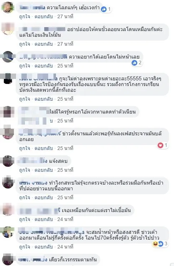Click the like reaction icon on the first comment
The height and width of the screenshot is (266, 174).
104,9
